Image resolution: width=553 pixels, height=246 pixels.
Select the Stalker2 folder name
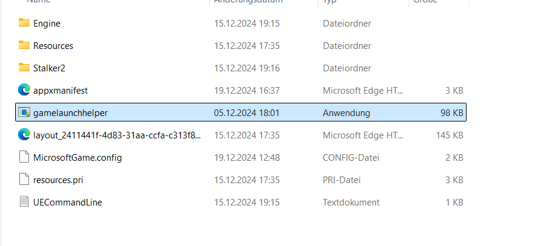pyautogui.click(x=51, y=68)
